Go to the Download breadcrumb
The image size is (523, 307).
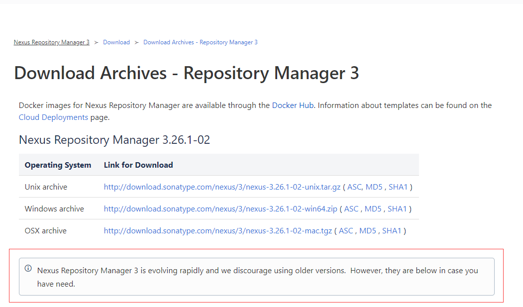point(116,42)
